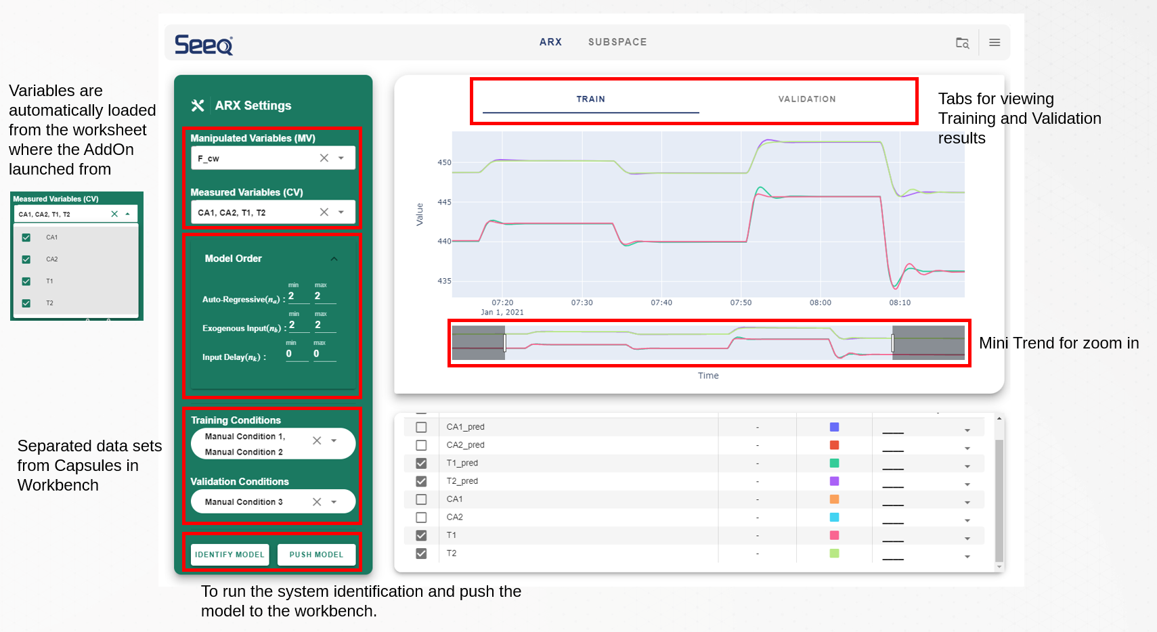This screenshot has height=632, width=1157.
Task: Clear the Measured Variables CV selection
Action: [x=324, y=212]
